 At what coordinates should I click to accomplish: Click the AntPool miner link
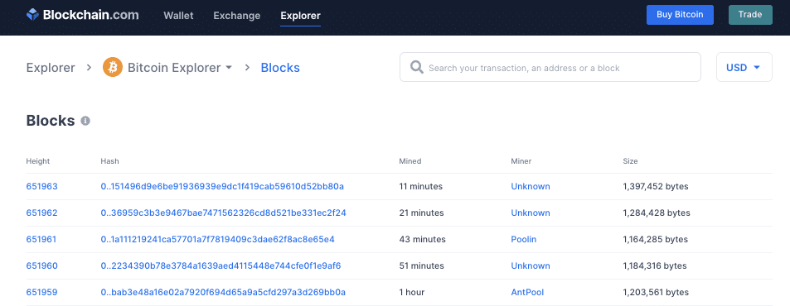tap(527, 292)
